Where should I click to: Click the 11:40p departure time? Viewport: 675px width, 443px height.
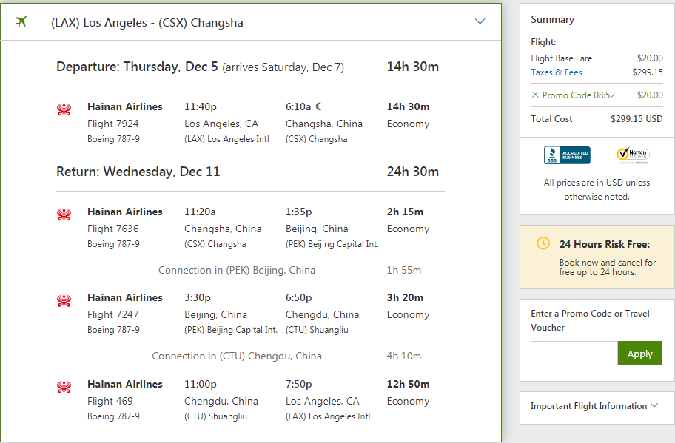(x=200, y=106)
